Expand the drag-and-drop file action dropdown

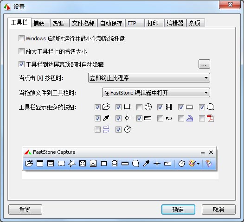pos(156,93)
